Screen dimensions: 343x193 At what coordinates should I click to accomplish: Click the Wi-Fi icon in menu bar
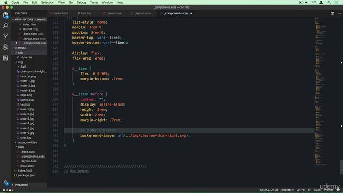pos(314,2)
